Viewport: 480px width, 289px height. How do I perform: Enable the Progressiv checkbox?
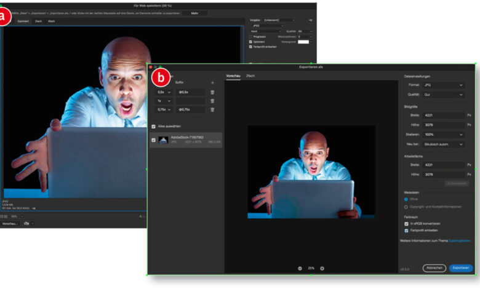[x=250, y=36]
